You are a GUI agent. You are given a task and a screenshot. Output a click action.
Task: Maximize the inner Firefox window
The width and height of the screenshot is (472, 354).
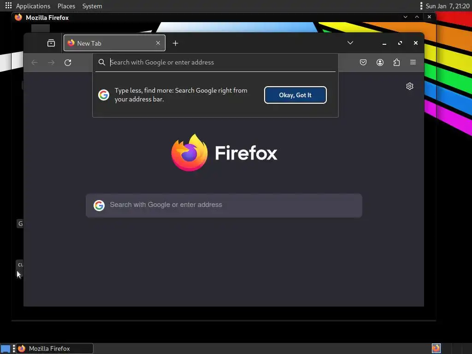pyautogui.click(x=400, y=43)
